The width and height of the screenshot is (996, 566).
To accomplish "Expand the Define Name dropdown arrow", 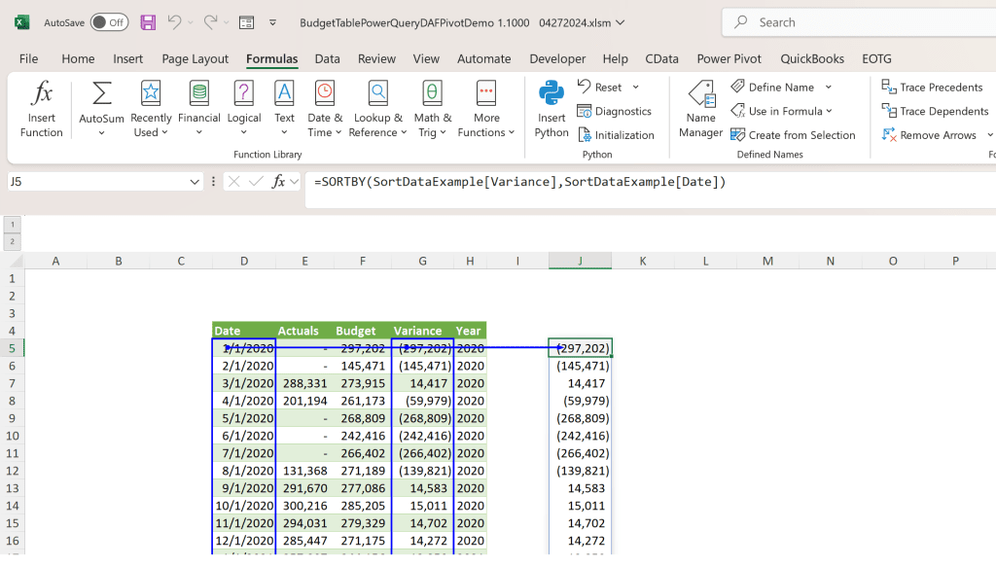I will coord(829,87).
